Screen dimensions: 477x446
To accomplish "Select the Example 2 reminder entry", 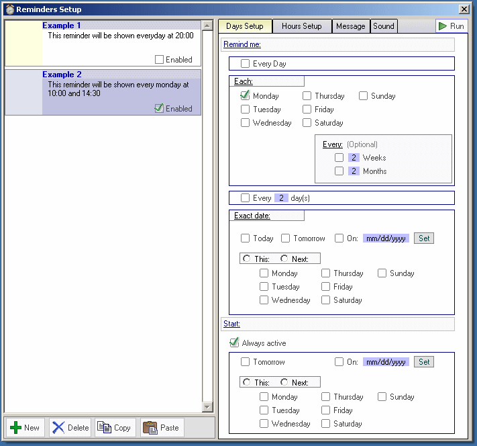I will tap(103, 92).
